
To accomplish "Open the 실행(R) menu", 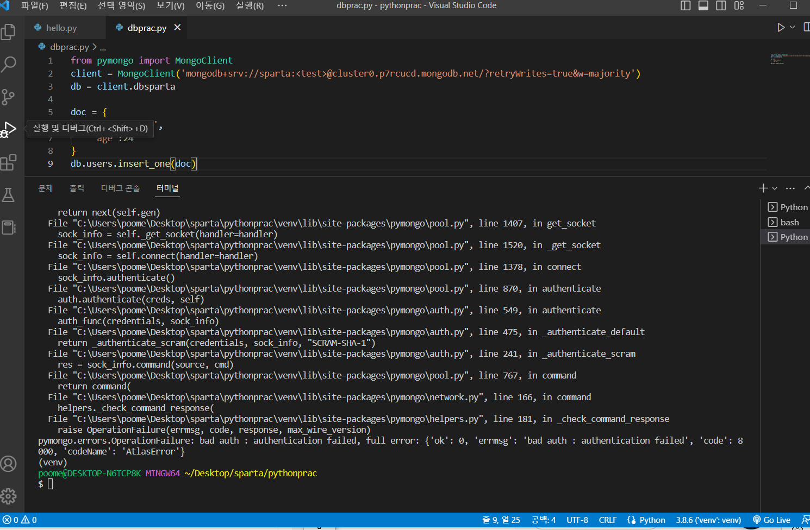I will [x=250, y=5].
